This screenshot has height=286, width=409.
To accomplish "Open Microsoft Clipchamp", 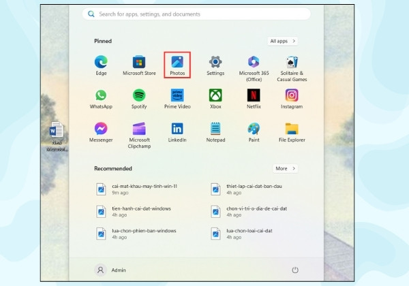I will [x=139, y=136].
